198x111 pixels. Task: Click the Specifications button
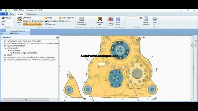click(x=51, y=21)
